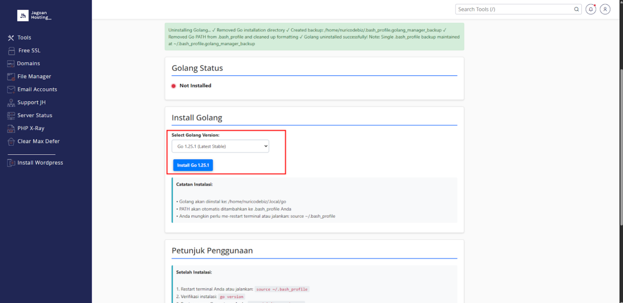Image resolution: width=623 pixels, height=303 pixels.
Task: Click the Clear Max Defer basket icon
Action: [11, 142]
